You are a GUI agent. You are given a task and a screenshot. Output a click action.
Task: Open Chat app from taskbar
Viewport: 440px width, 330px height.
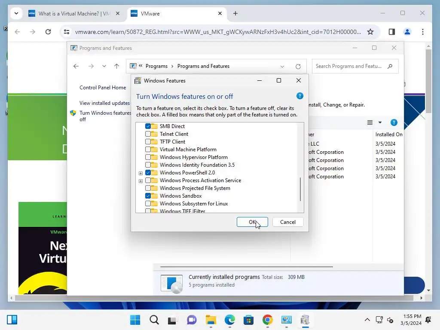(192, 320)
